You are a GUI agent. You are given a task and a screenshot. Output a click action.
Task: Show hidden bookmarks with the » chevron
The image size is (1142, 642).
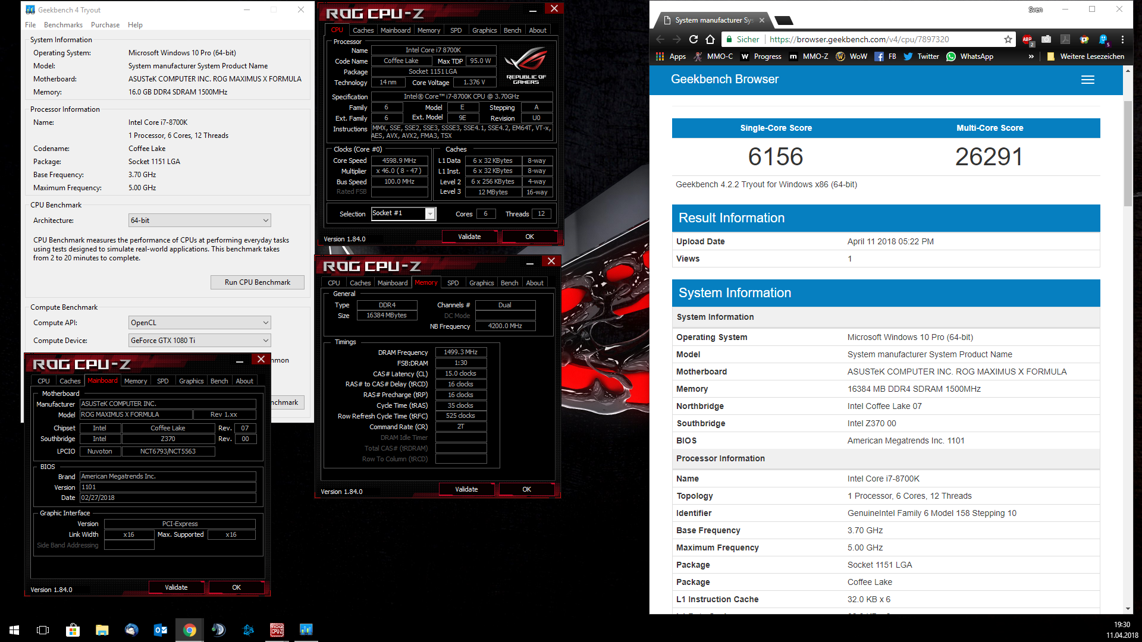pos(1031,56)
